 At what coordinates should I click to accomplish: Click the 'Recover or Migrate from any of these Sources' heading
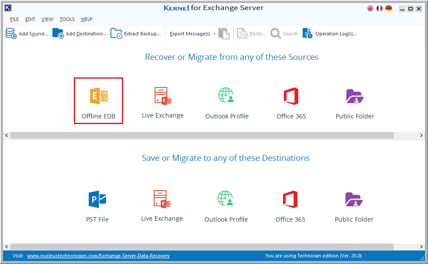pyautogui.click(x=232, y=57)
